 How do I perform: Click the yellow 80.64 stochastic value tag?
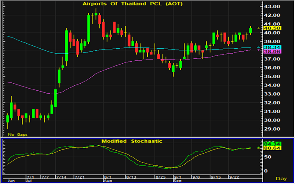click(270, 148)
